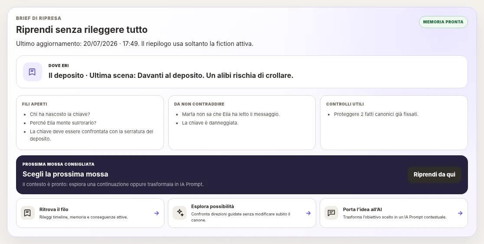484x244 pixels.
Task: Click the Fili aperti heading
Action: coord(35,104)
